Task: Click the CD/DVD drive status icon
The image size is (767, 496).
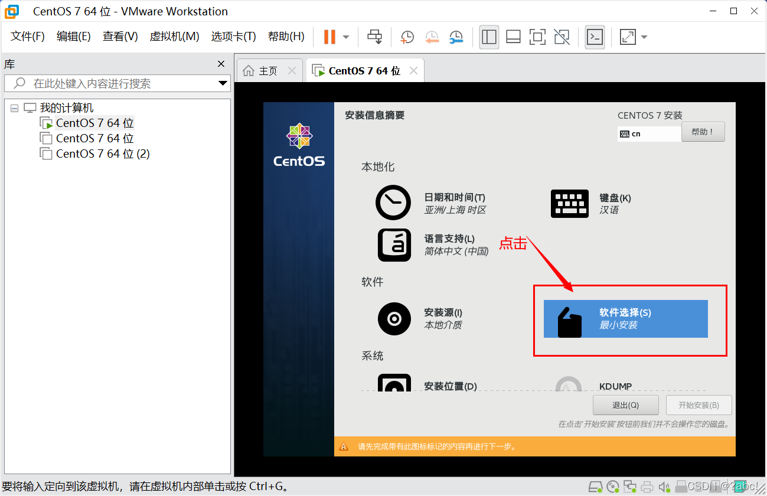Action: (x=613, y=487)
